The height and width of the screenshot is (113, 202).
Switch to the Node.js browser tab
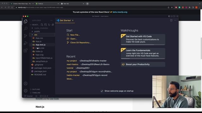tap(47, 3)
